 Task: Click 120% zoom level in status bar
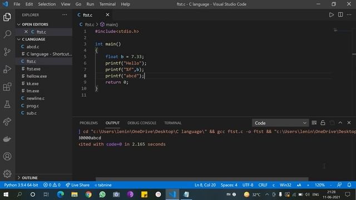click(320, 185)
